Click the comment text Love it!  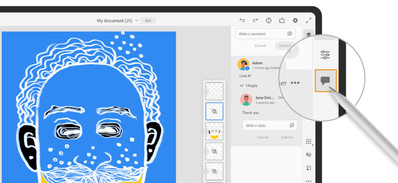pos(245,76)
